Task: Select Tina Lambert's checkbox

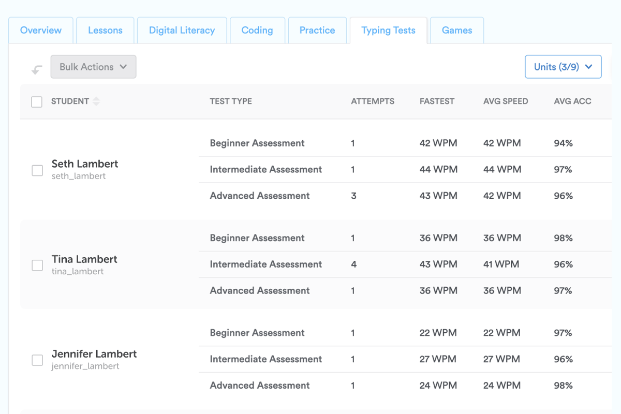Action: [x=37, y=265]
